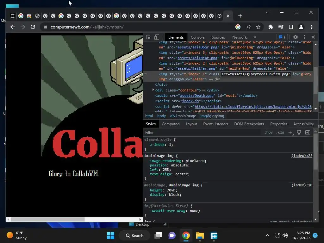Click the editable src attribute field for gloryImg

[256, 74]
